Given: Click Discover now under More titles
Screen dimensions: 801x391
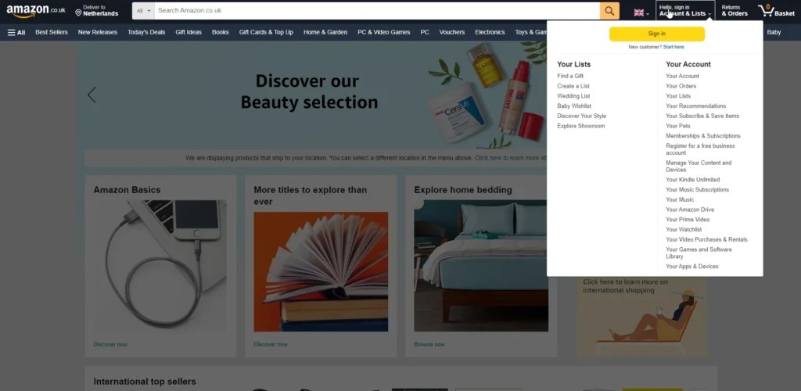Looking at the screenshot, I should [271, 345].
